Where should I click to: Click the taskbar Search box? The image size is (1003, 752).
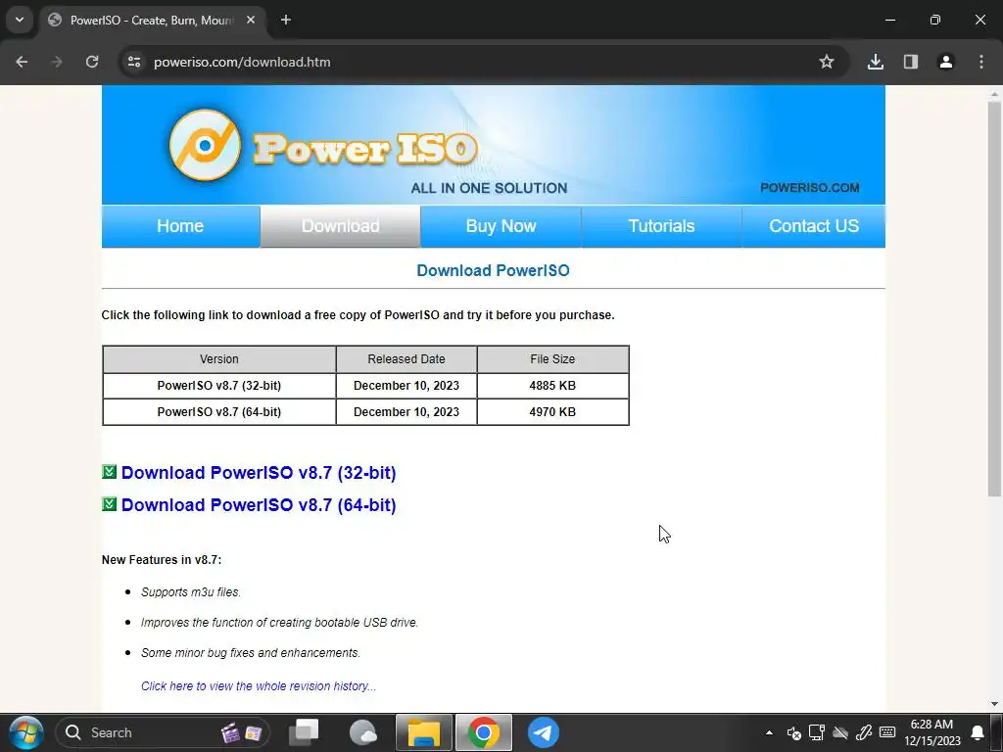click(x=163, y=732)
